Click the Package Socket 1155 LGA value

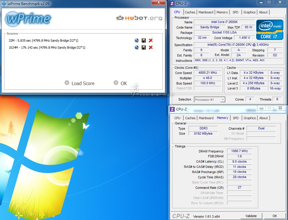tap(224, 32)
